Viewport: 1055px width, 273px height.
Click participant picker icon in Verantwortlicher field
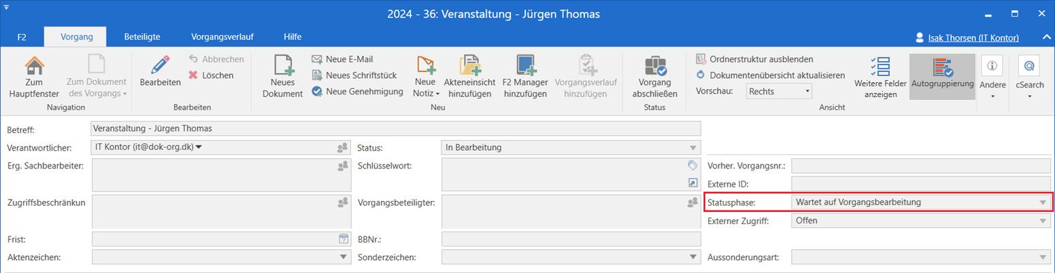tap(342, 147)
